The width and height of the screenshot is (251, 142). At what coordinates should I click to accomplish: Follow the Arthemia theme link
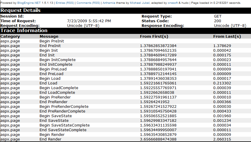[109, 3]
